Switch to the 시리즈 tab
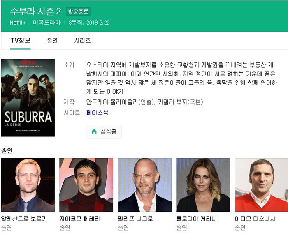This screenshot has width=288, height=233. [82, 40]
